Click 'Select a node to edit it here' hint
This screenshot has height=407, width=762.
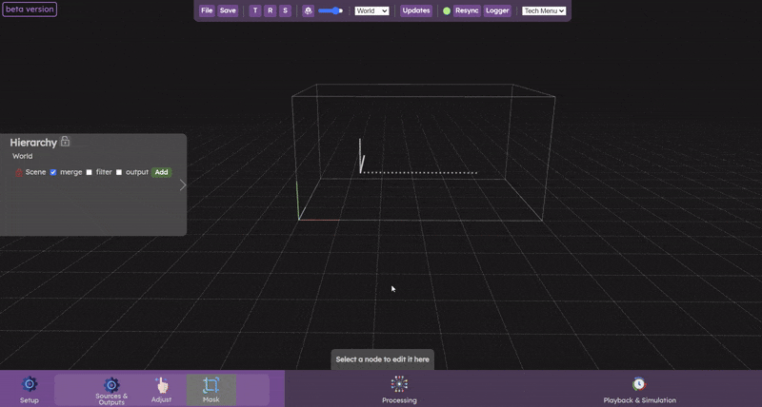pyautogui.click(x=383, y=359)
